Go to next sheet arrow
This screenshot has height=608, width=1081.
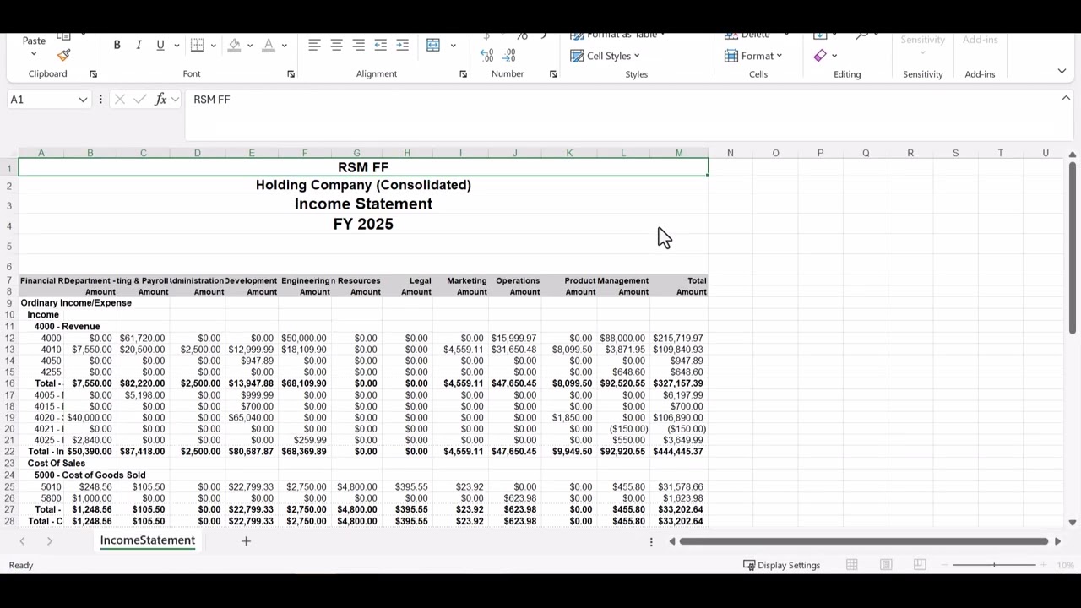click(50, 541)
